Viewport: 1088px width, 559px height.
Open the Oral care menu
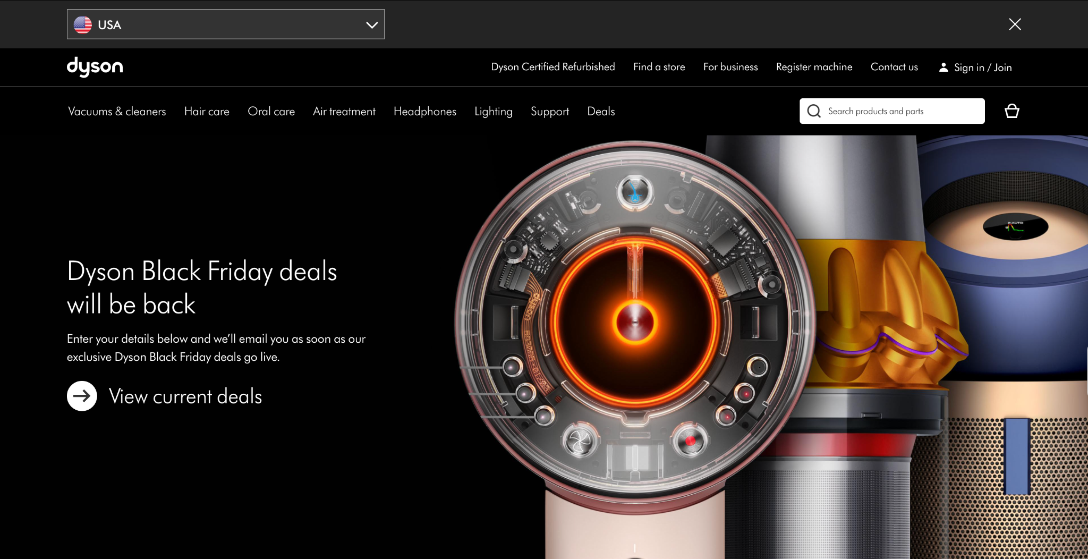pos(271,112)
